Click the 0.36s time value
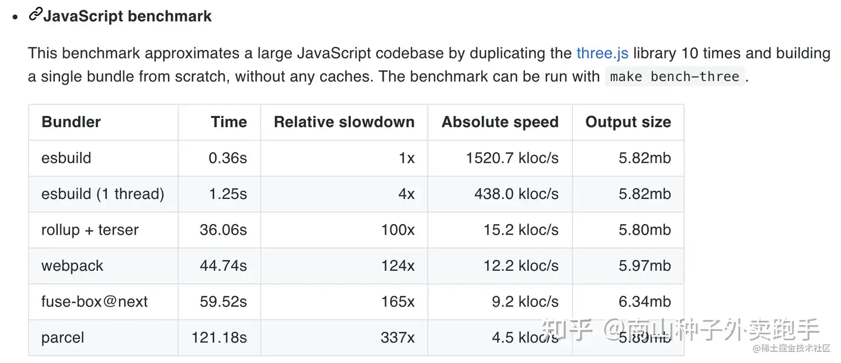This screenshot has width=841, height=363. tap(228, 158)
